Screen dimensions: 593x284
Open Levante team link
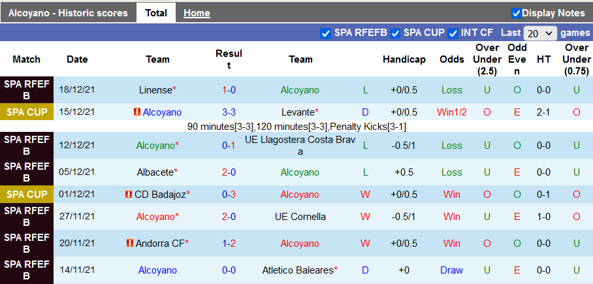(x=298, y=112)
